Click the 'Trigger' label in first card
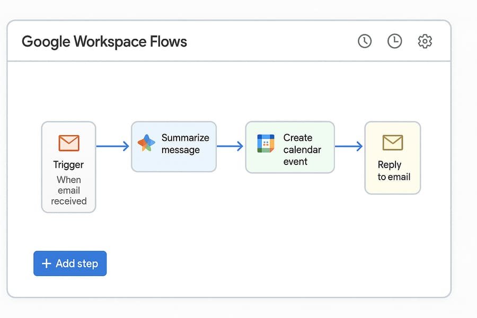This screenshot has height=318, width=477. [x=68, y=165]
